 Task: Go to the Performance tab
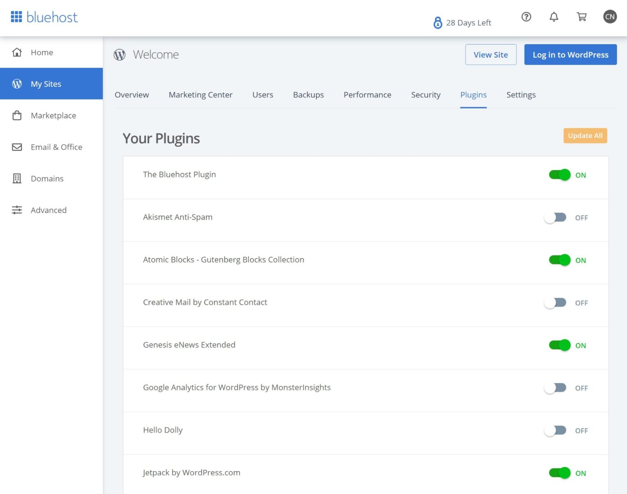(x=367, y=95)
